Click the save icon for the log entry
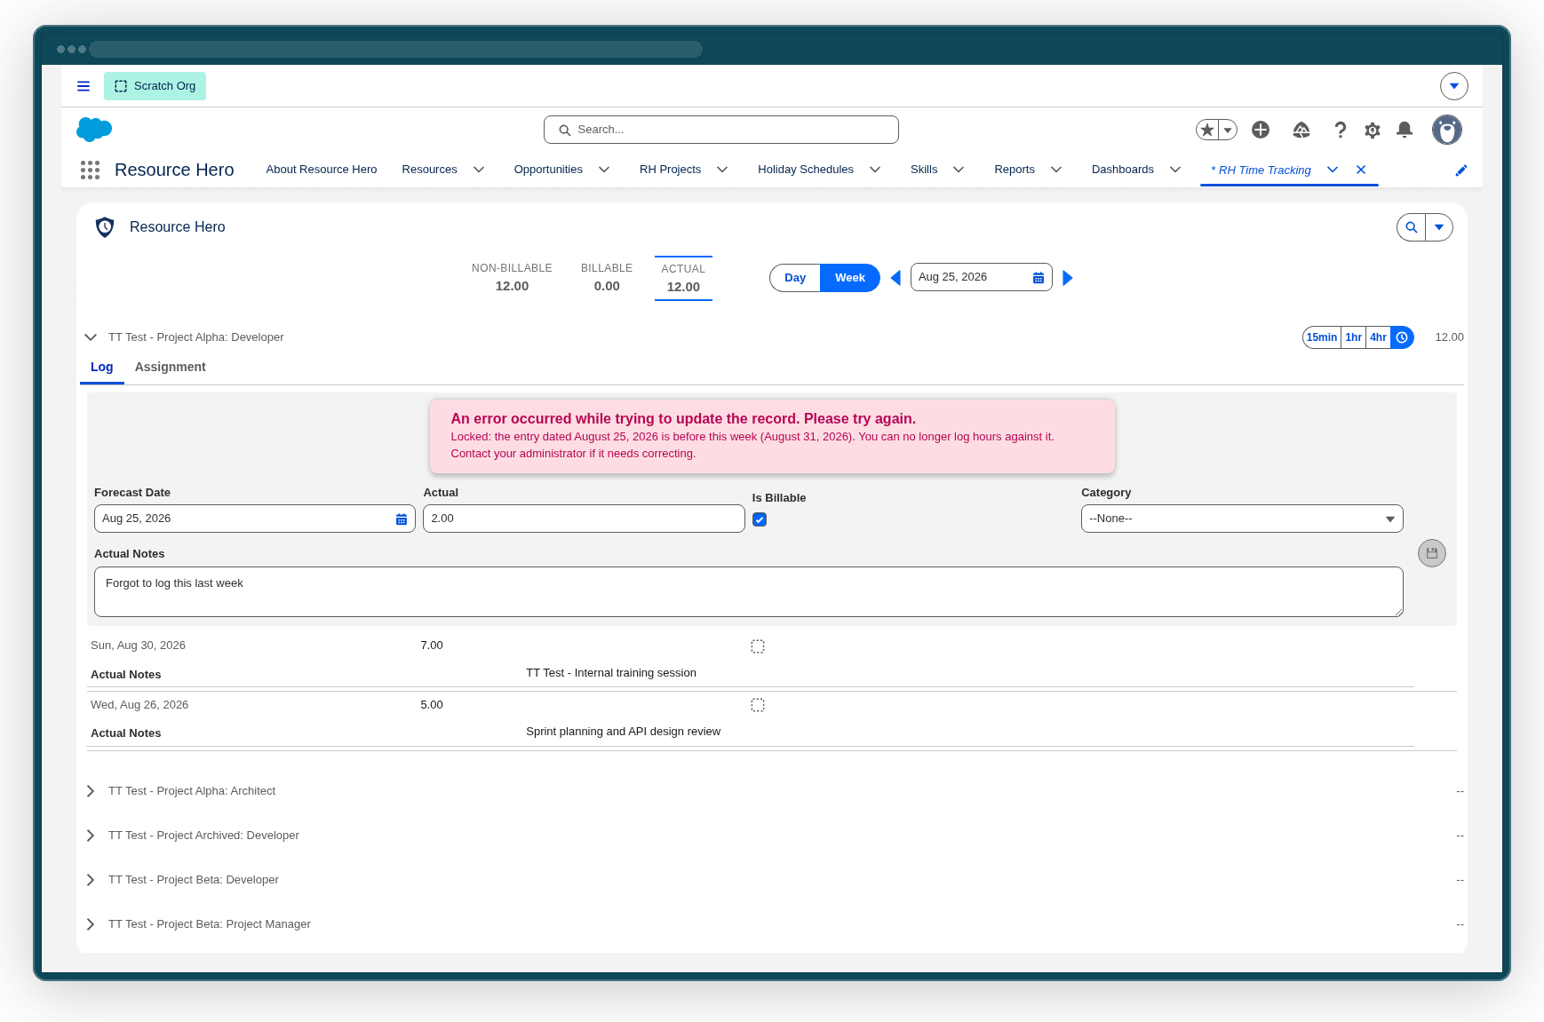 pos(1432,553)
